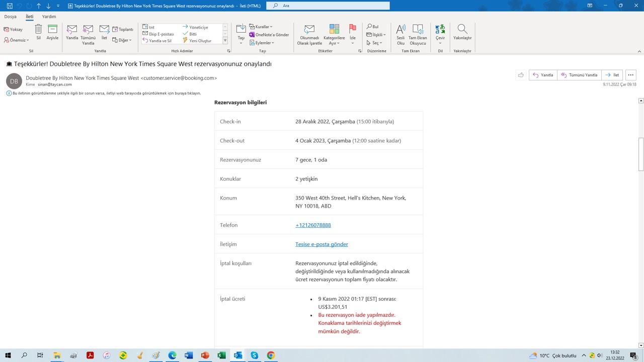The image size is (644, 362).
Task: Click the Yanıtla reply icon in ribbon
Action: [x=72, y=32]
